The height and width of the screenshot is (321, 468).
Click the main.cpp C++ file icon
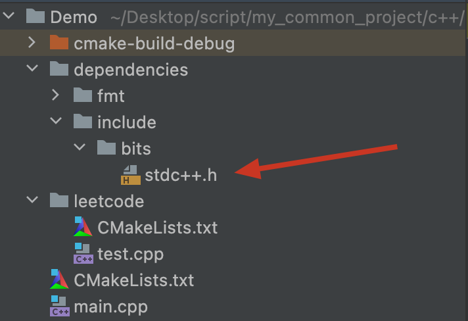coord(60,306)
